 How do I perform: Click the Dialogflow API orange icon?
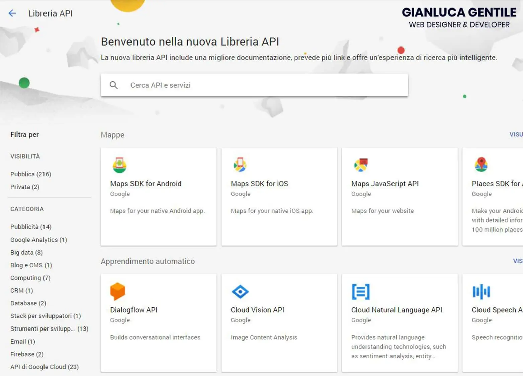pos(117,291)
